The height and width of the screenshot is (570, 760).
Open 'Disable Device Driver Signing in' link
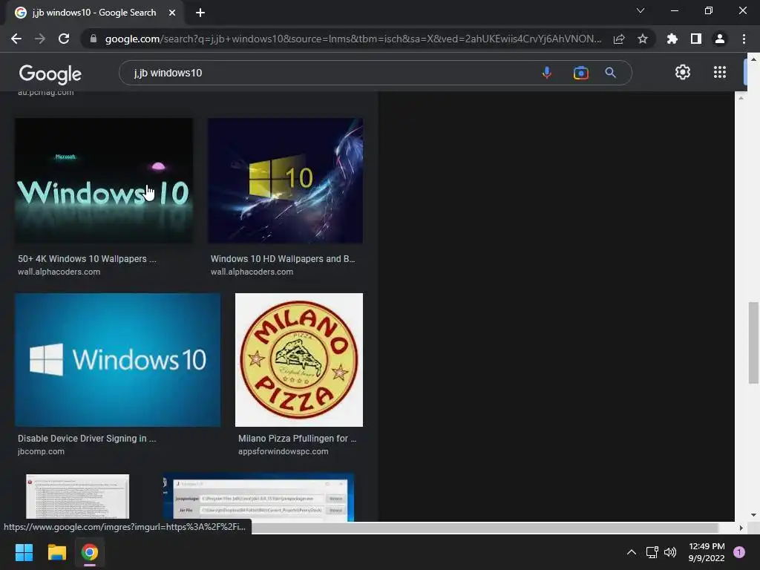click(87, 438)
